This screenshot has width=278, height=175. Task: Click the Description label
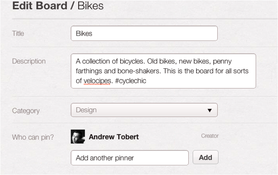coord(29,61)
